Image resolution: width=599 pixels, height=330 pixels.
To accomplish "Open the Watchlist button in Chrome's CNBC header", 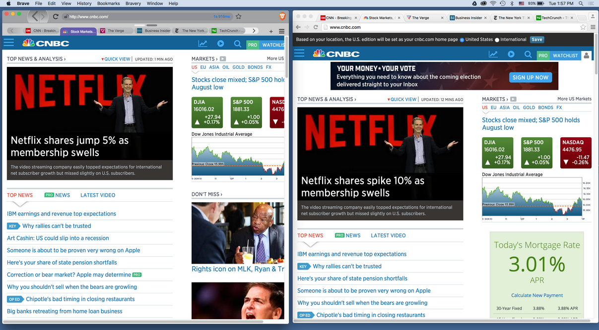I will coord(565,55).
